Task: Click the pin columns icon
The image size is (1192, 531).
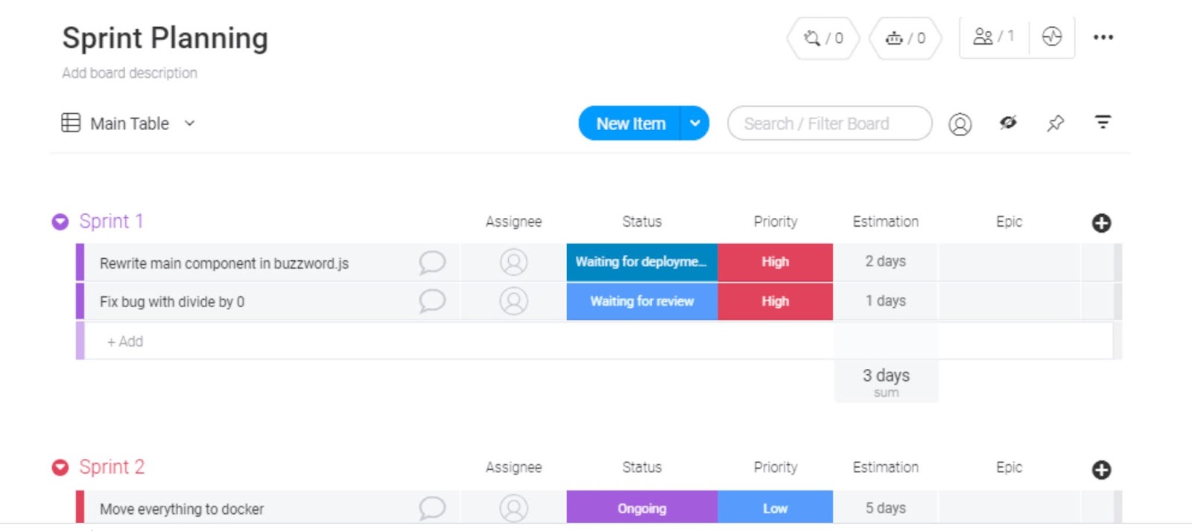Action: pos(1056,123)
